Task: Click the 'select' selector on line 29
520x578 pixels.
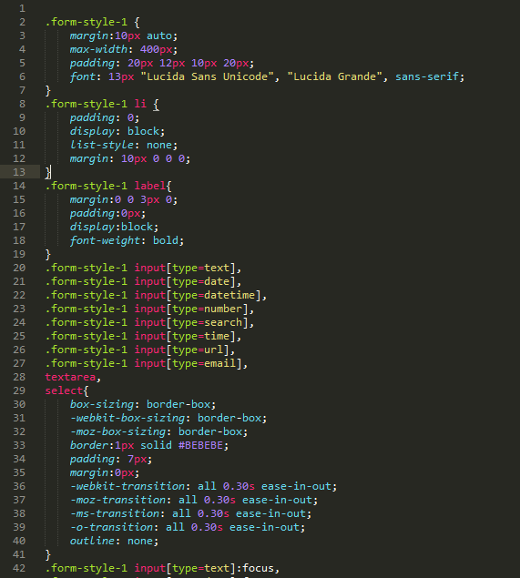Action: click(x=64, y=390)
